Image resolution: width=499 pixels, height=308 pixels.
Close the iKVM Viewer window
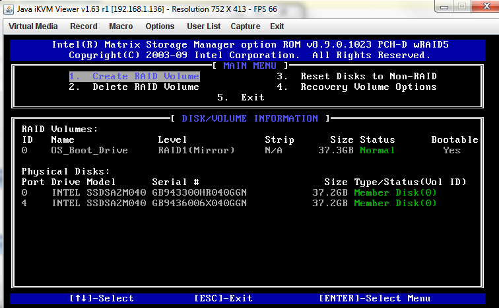(x=486, y=7)
